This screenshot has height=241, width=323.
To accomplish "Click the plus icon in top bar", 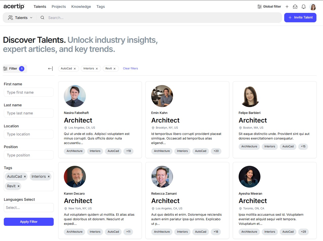I will click(x=287, y=7).
